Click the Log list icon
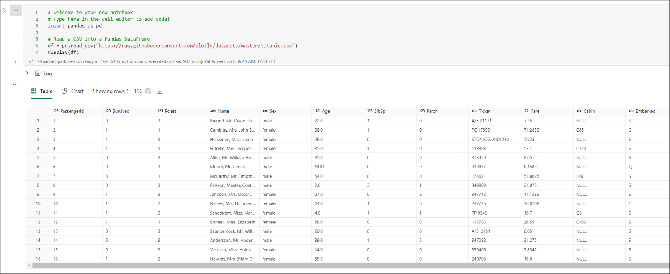 click(x=38, y=74)
